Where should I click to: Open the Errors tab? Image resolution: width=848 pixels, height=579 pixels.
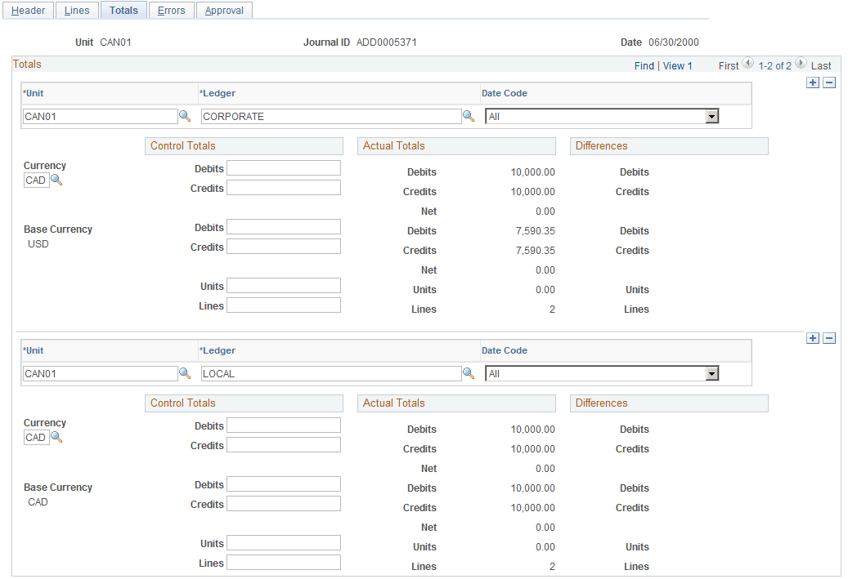point(172,11)
